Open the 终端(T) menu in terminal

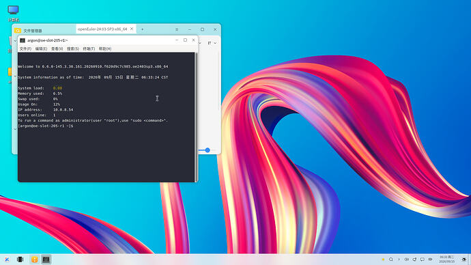[89, 48]
